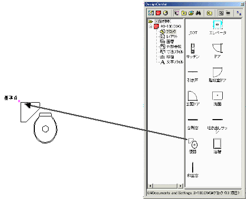Open Find with the binoculars icon

tap(198, 13)
